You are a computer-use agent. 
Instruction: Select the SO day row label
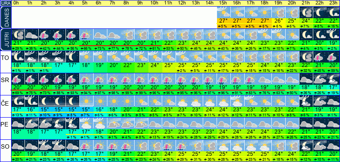click(x=5, y=147)
